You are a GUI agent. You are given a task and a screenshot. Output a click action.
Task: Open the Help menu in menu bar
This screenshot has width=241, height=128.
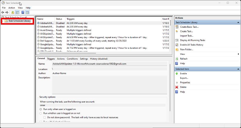[28, 8]
